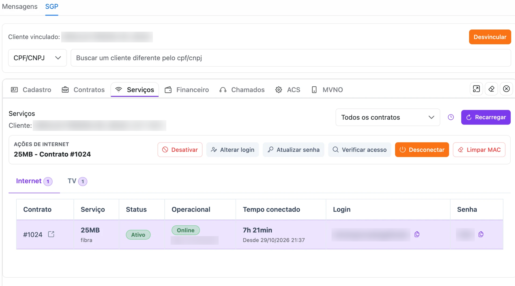Click Verificar acesso button
515x286 pixels.
pos(359,150)
